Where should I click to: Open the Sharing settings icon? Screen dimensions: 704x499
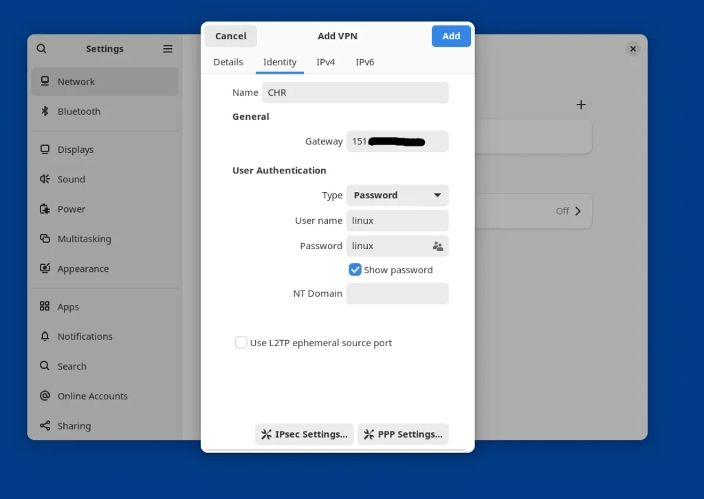tap(44, 425)
